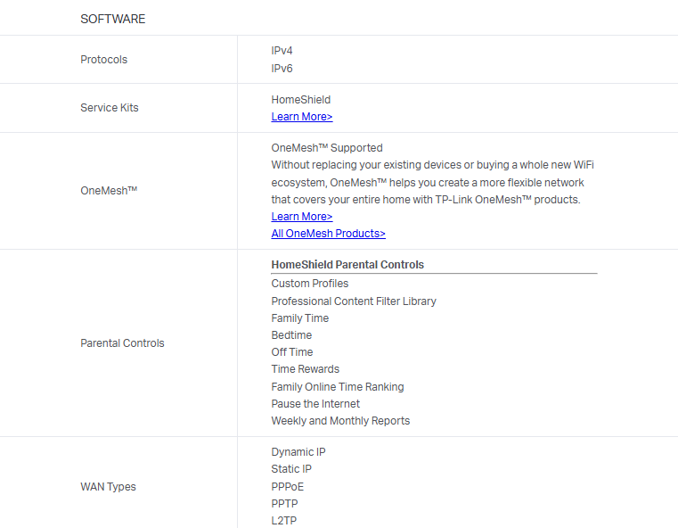Open the Learn More link under HomeShield
The width and height of the screenshot is (678, 528).
pyautogui.click(x=302, y=117)
